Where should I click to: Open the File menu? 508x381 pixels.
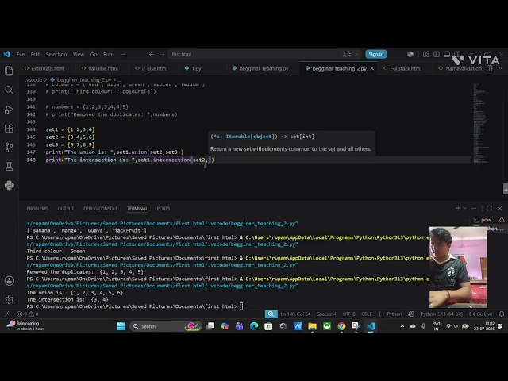click(x=21, y=54)
